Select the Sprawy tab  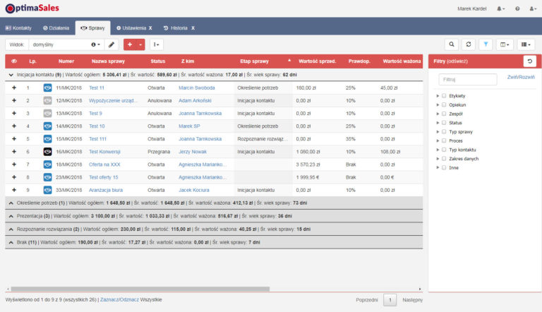(92, 28)
